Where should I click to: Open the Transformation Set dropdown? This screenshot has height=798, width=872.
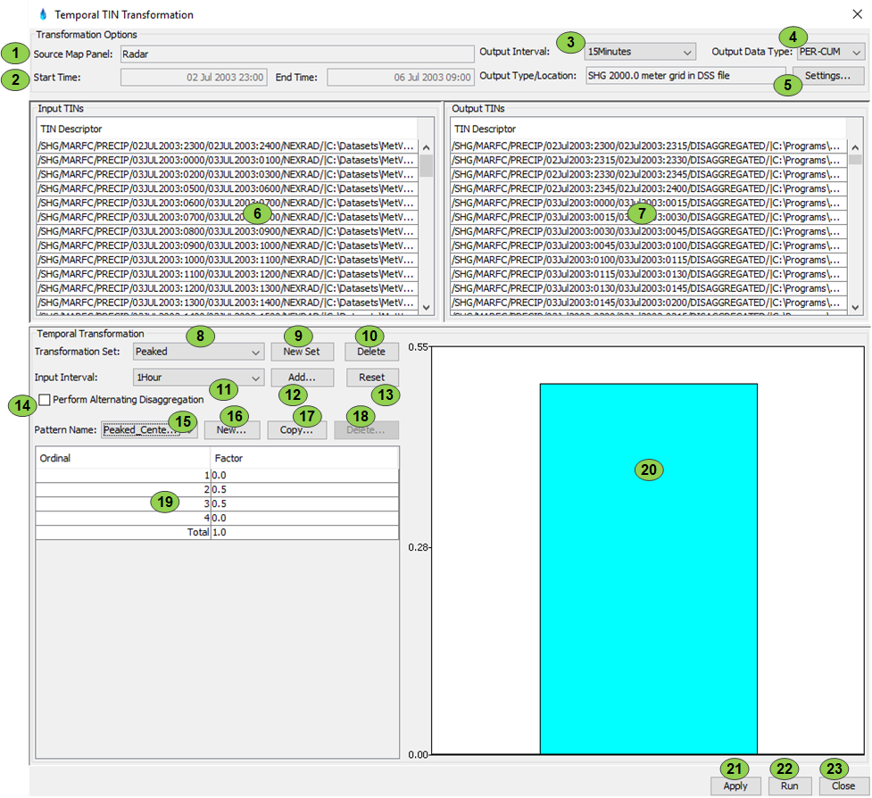(x=198, y=352)
